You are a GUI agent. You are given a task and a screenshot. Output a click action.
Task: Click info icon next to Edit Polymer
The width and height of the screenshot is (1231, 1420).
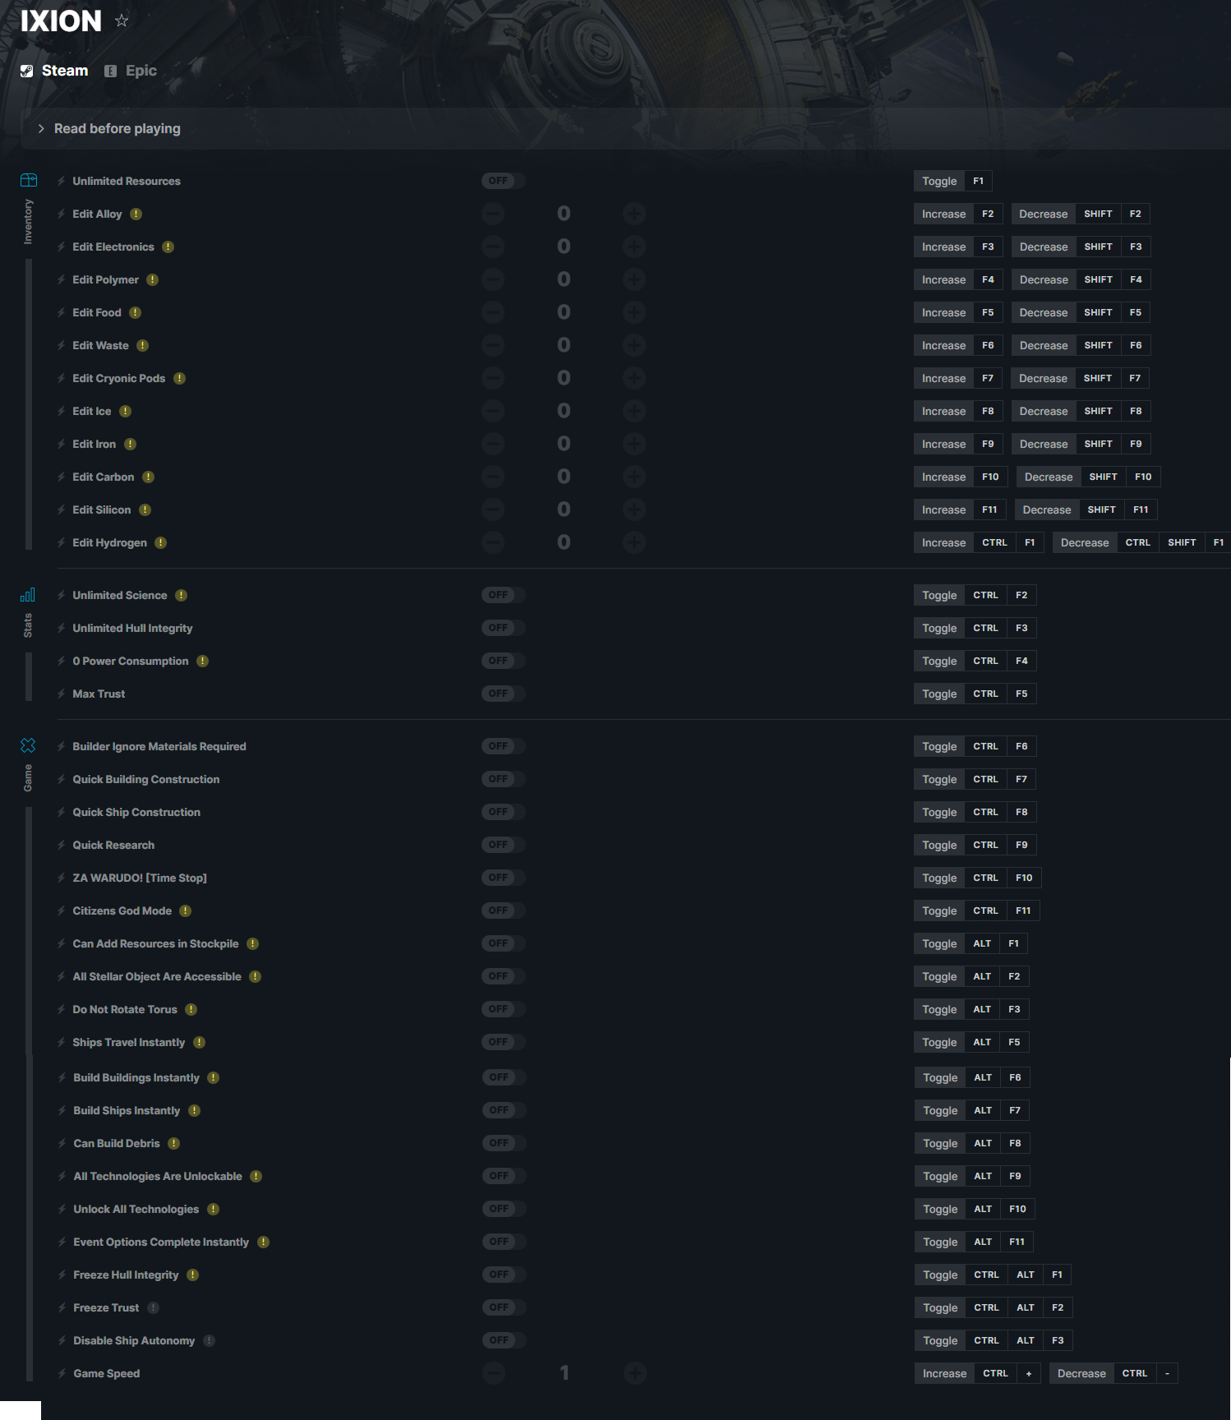tap(153, 279)
